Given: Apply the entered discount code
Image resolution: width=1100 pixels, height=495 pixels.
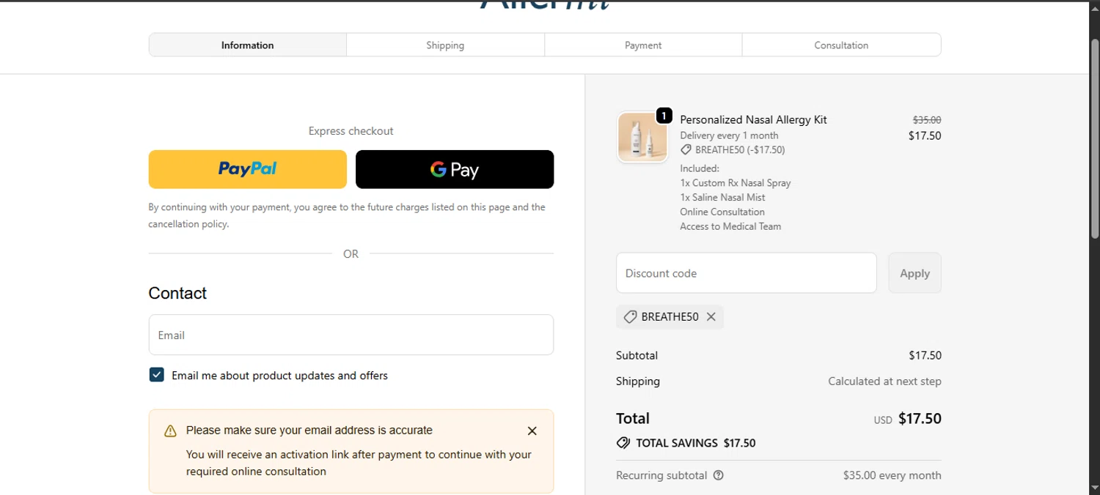Looking at the screenshot, I should pos(914,273).
